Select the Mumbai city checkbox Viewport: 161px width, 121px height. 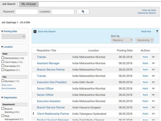3,81
